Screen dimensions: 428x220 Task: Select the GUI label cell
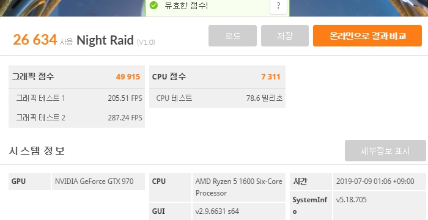click(171, 211)
